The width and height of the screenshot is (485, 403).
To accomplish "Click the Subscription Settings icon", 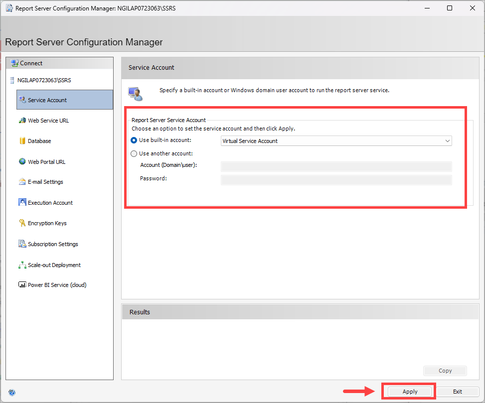I will [22, 244].
